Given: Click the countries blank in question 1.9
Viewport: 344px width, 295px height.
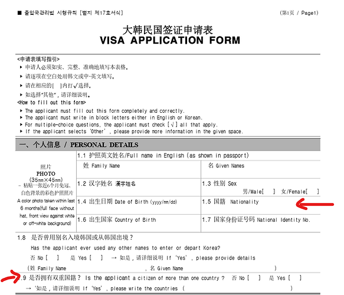Looking at the screenshot, I should 238,288.
